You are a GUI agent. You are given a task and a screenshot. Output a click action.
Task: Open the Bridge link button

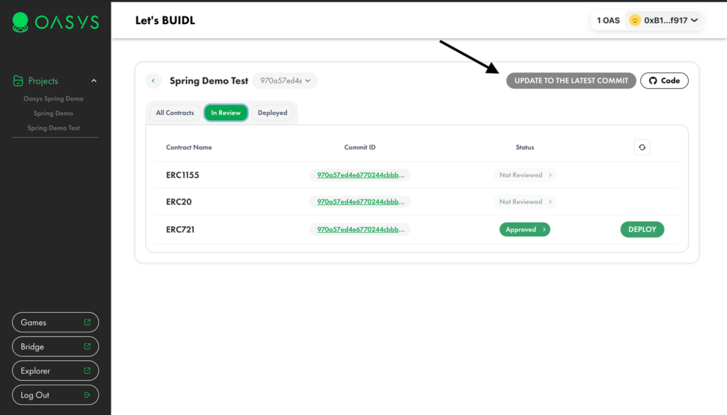tap(55, 346)
